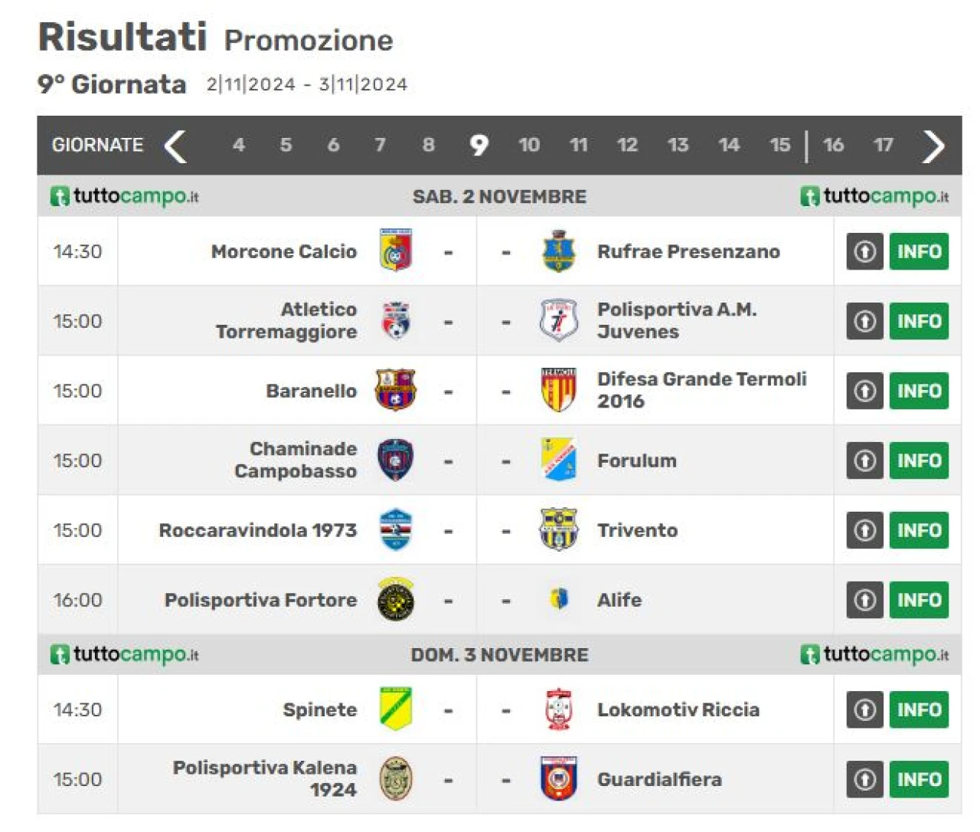Click the Rufrae Presenzano team crest

[559, 251]
